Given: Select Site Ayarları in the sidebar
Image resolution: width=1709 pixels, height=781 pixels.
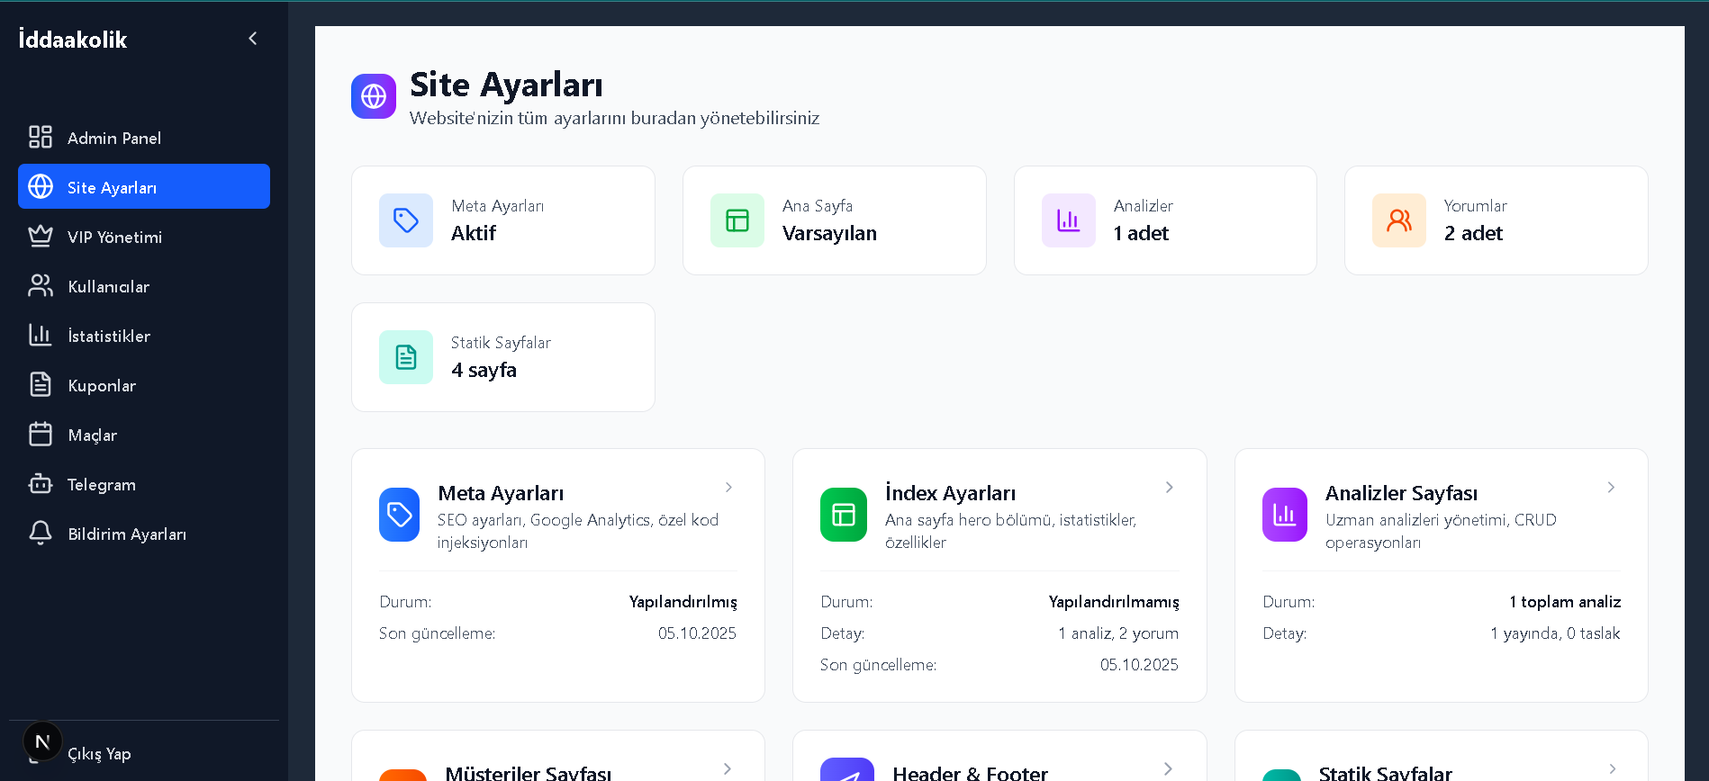Looking at the screenshot, I should click(144, 186).
